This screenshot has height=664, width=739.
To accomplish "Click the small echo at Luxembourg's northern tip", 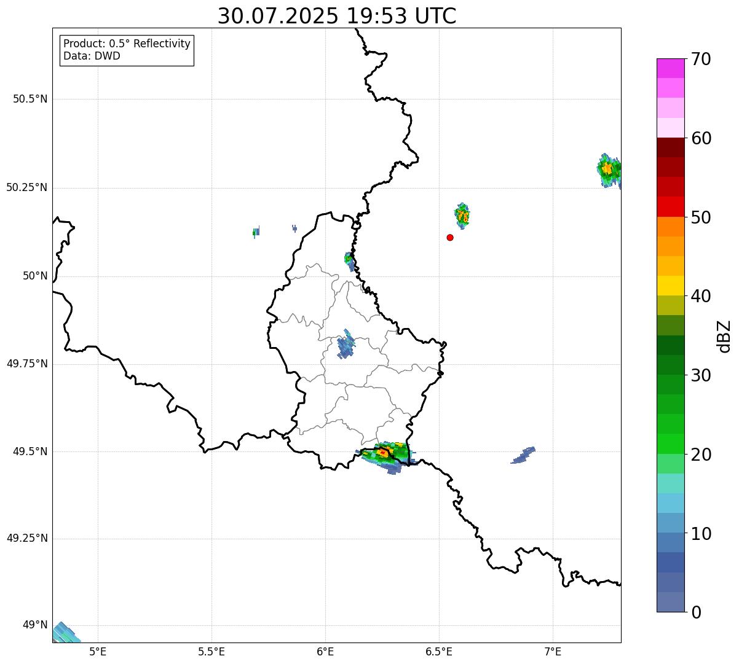I will pos(349,261).
